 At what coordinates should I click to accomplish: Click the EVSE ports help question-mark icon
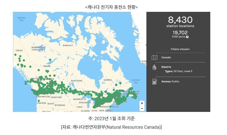click(187, 37)
